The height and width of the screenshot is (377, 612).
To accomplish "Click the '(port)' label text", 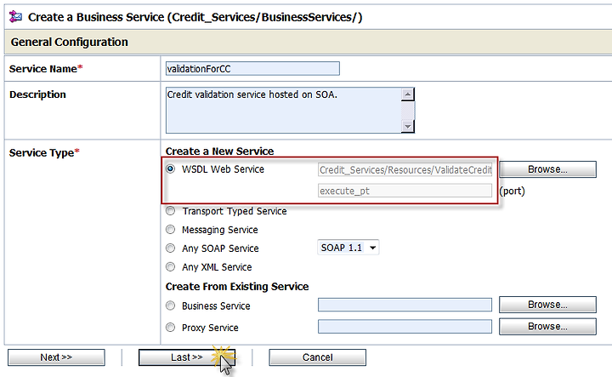I will point(512,191).
